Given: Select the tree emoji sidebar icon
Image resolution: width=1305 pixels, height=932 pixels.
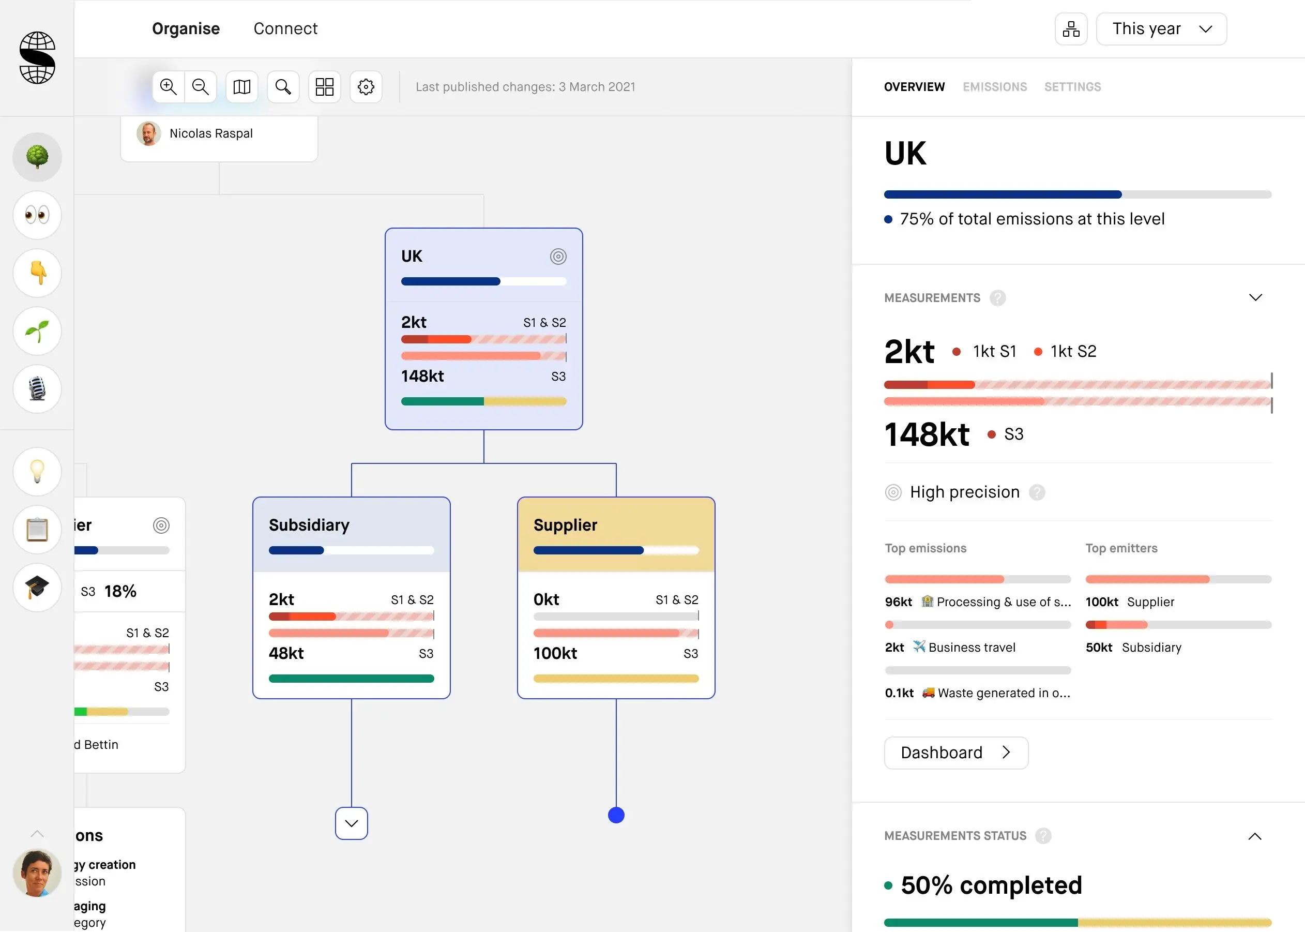Looking at the screenshot, I should (x=37, y=157).
